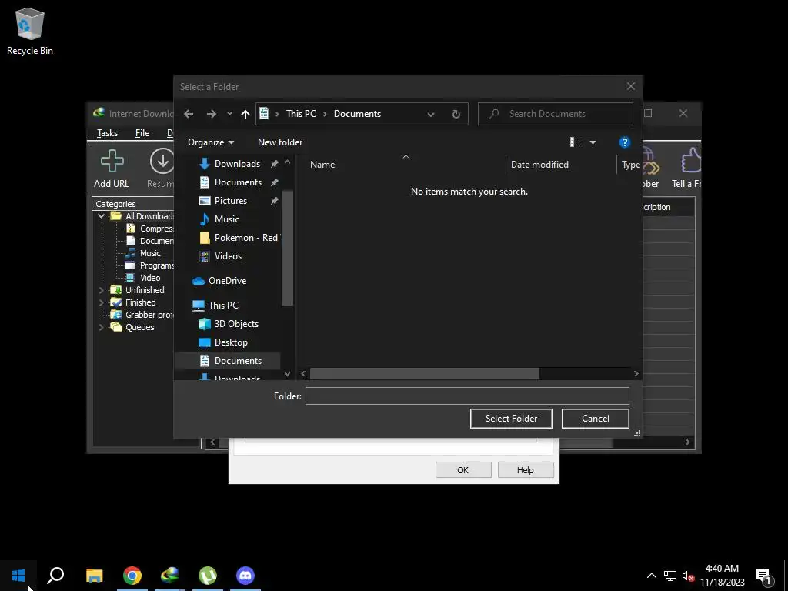Sort by Name column header

(322, 165)
